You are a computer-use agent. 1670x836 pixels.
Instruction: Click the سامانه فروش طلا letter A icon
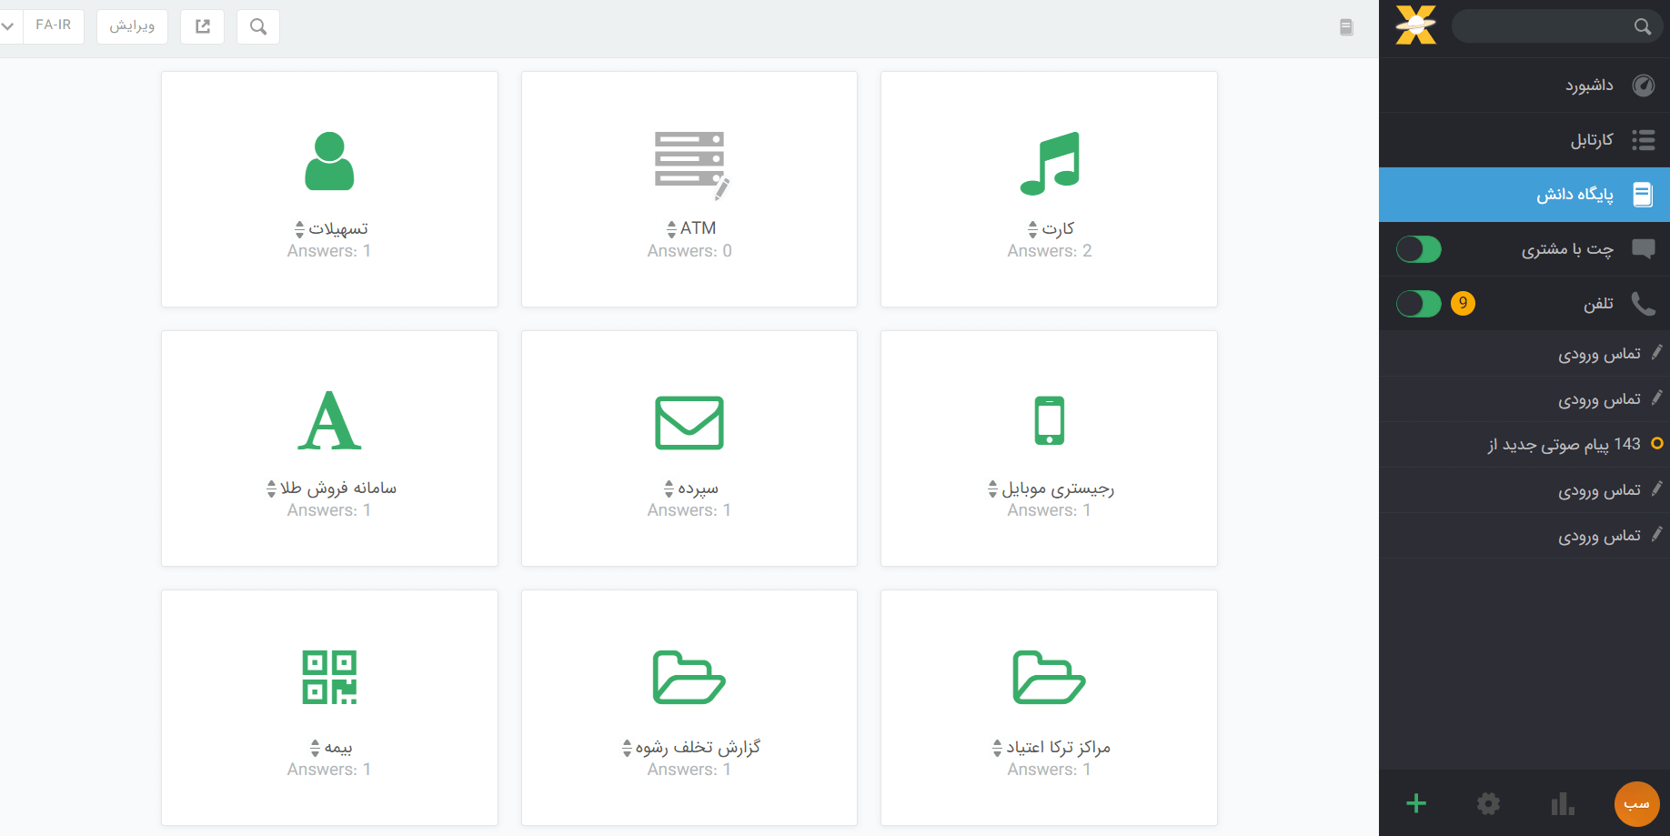click(x=329, y=421)
